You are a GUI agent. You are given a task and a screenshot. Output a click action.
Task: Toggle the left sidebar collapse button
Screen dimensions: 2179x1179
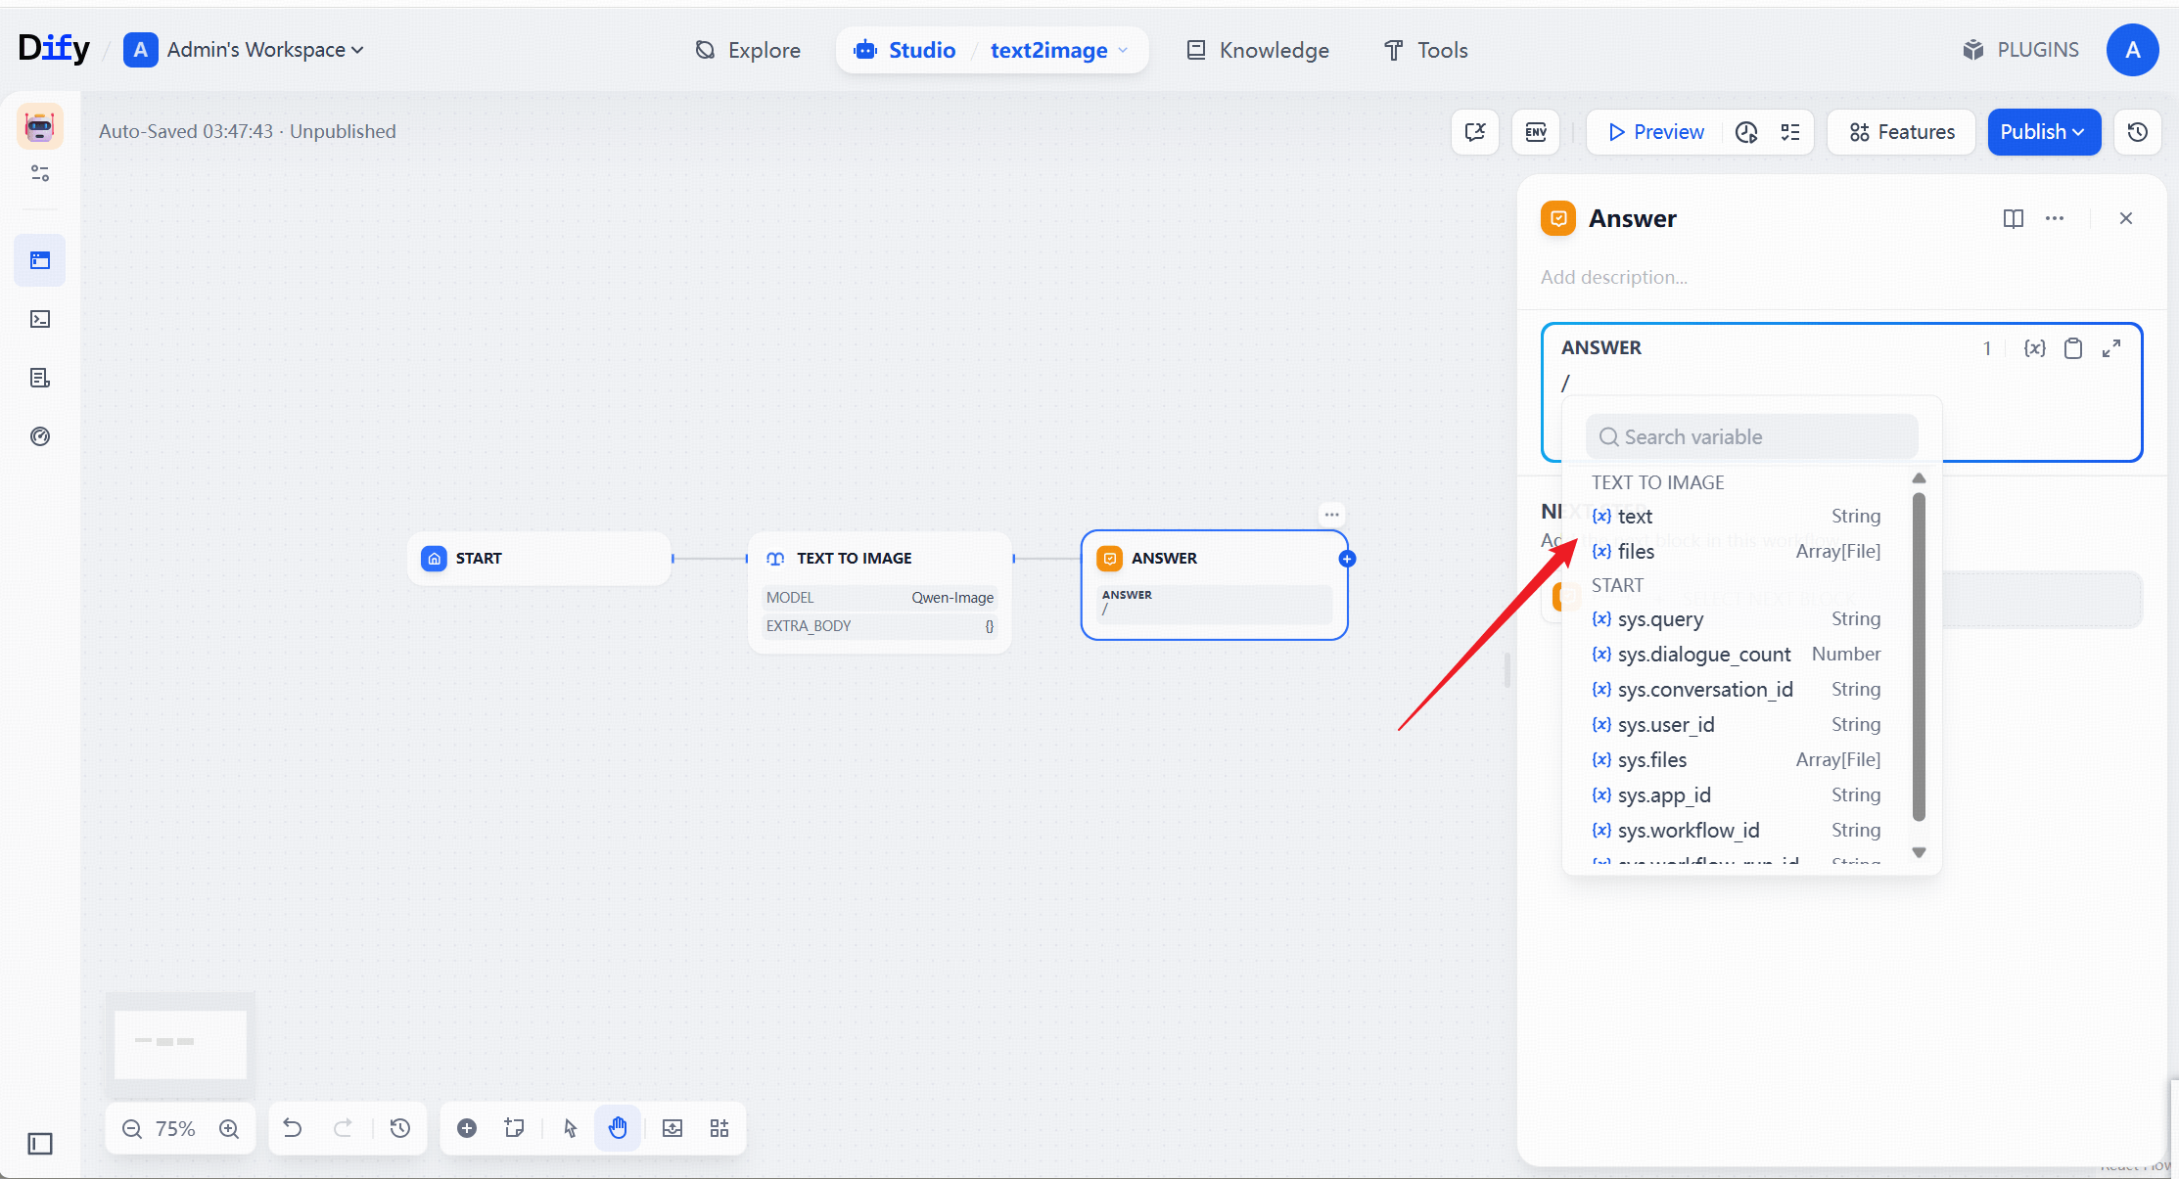click(40, 1144)
